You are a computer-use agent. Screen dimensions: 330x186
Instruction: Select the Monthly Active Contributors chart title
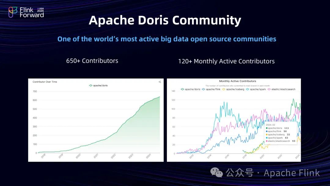238,81
